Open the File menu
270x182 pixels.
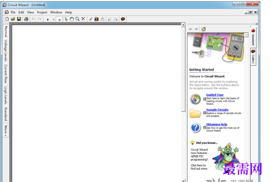coord(13,12)
